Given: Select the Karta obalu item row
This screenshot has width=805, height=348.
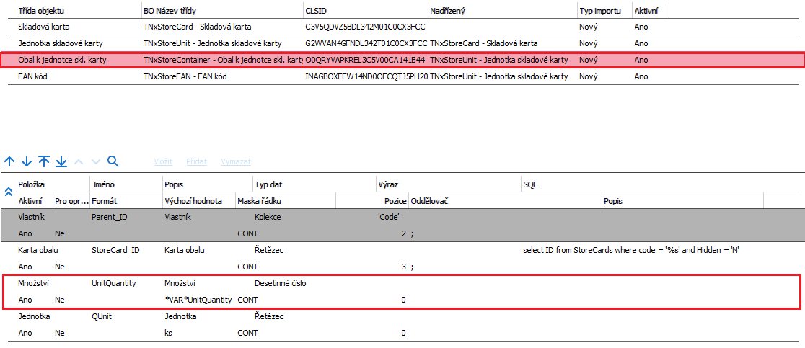Looking at the screenshot, I should pyautogui.click(x=39, y=250).
